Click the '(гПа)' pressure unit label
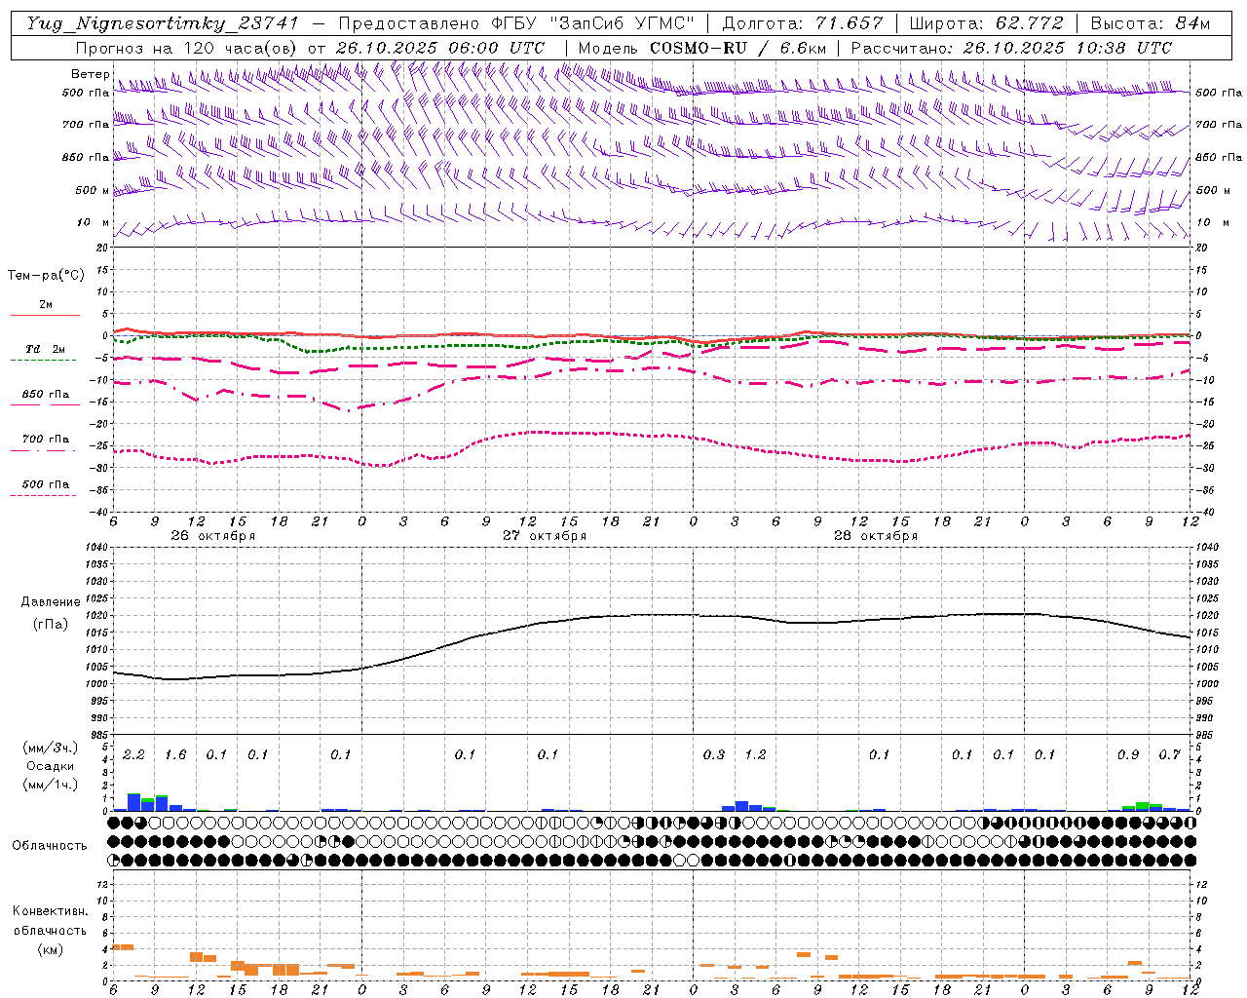Image resolution: width=1247 pixels, height=998 pixels. (x=51, y=625)
